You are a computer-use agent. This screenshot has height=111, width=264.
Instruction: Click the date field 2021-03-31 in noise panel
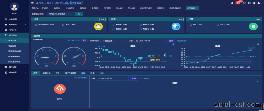click(112, 78)
